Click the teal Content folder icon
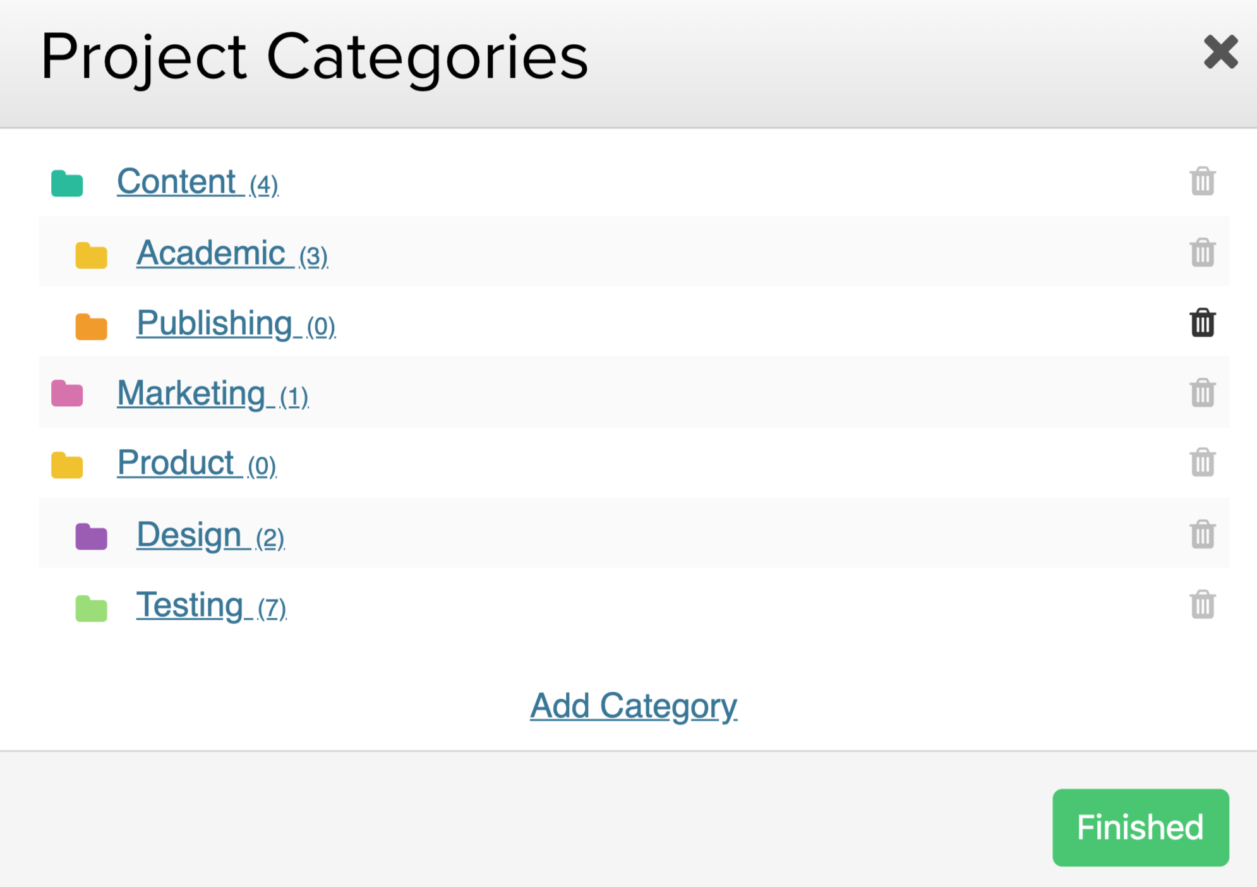Image resolution: width=1257 pixels, height=887 pixels. coord(67,183)
